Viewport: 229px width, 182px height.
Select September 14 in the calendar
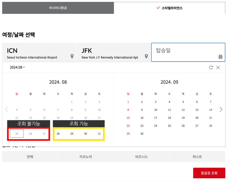[211, 110]
